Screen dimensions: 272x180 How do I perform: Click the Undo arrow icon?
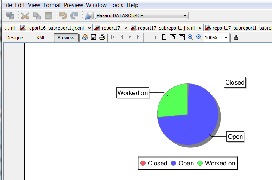click(63, 16)
